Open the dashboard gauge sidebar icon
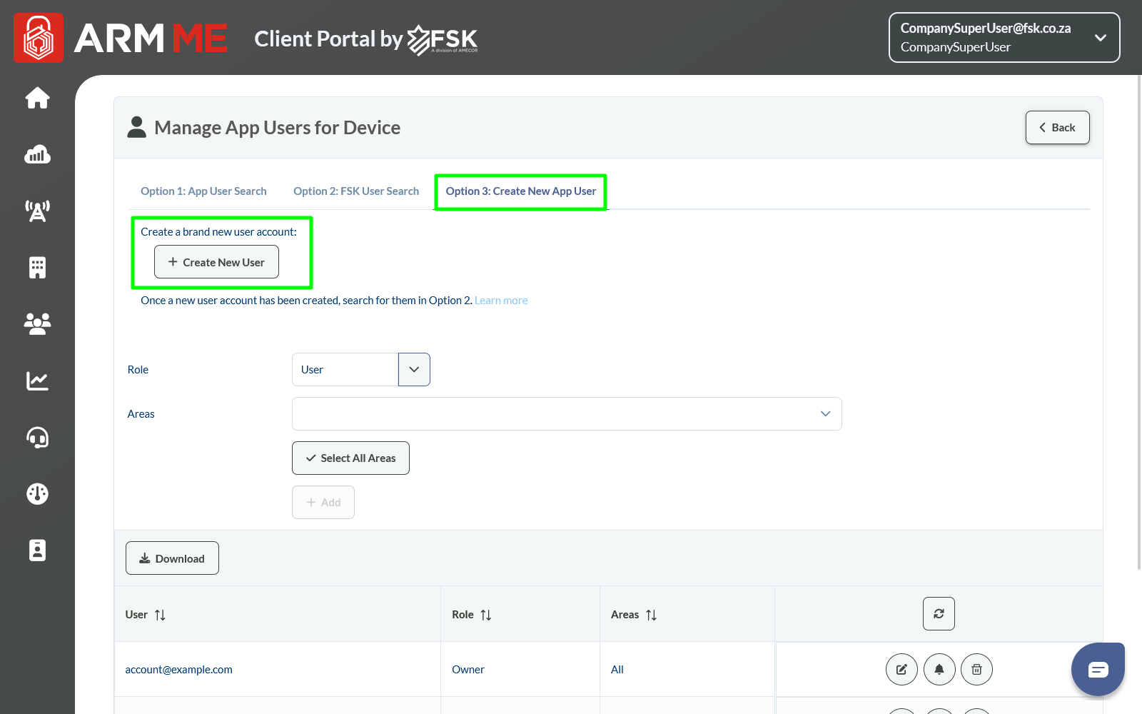Image resolution: width=1142 pixels, height=714 pixels. (37, 493)
